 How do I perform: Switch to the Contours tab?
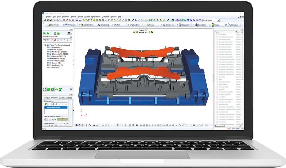tap(47, 98)
